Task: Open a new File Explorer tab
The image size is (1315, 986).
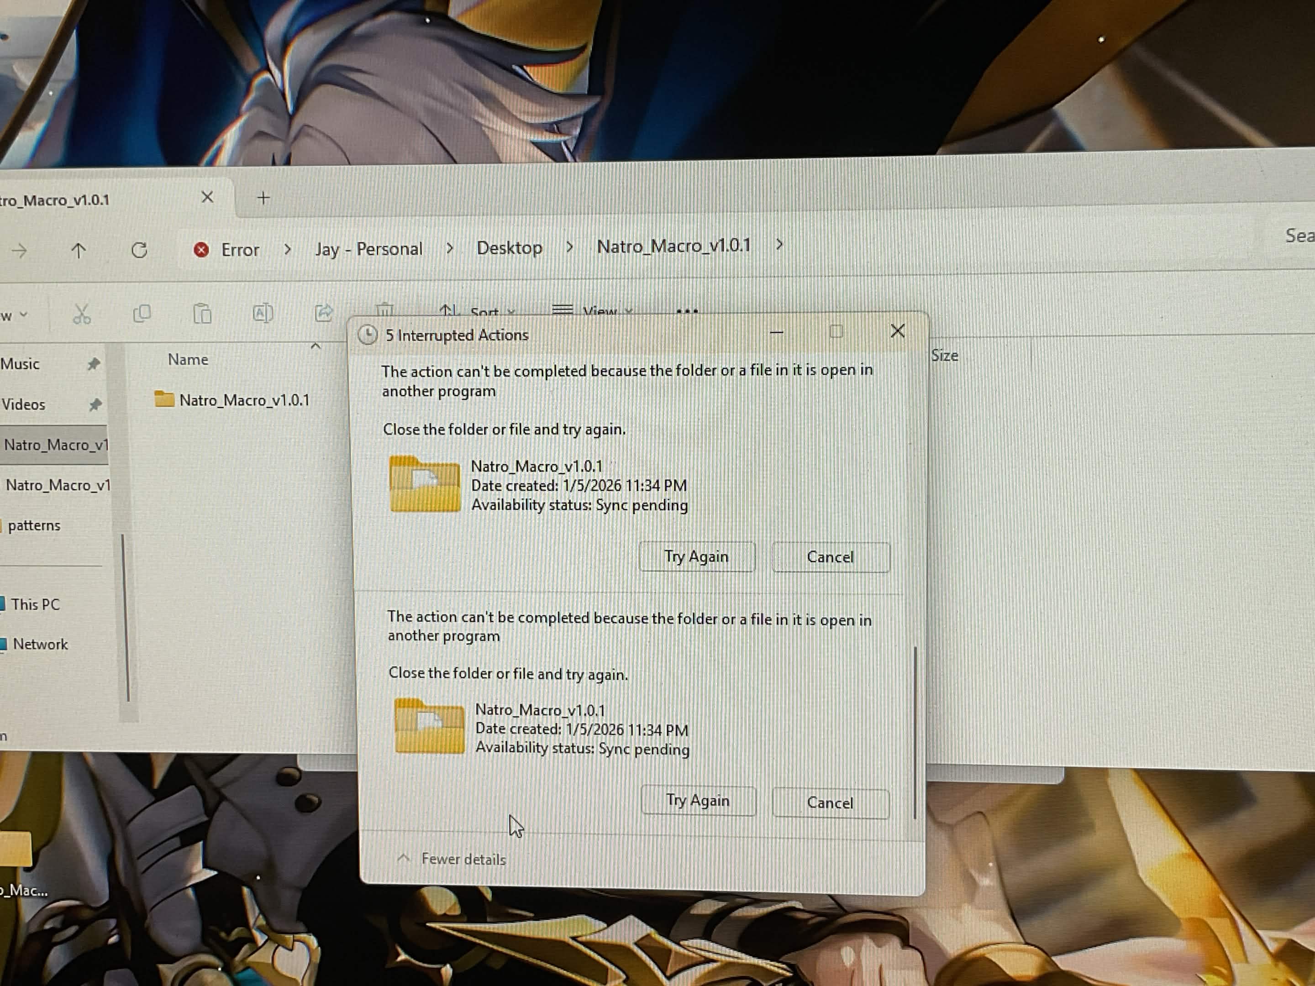Action: [x=263, y=198]
